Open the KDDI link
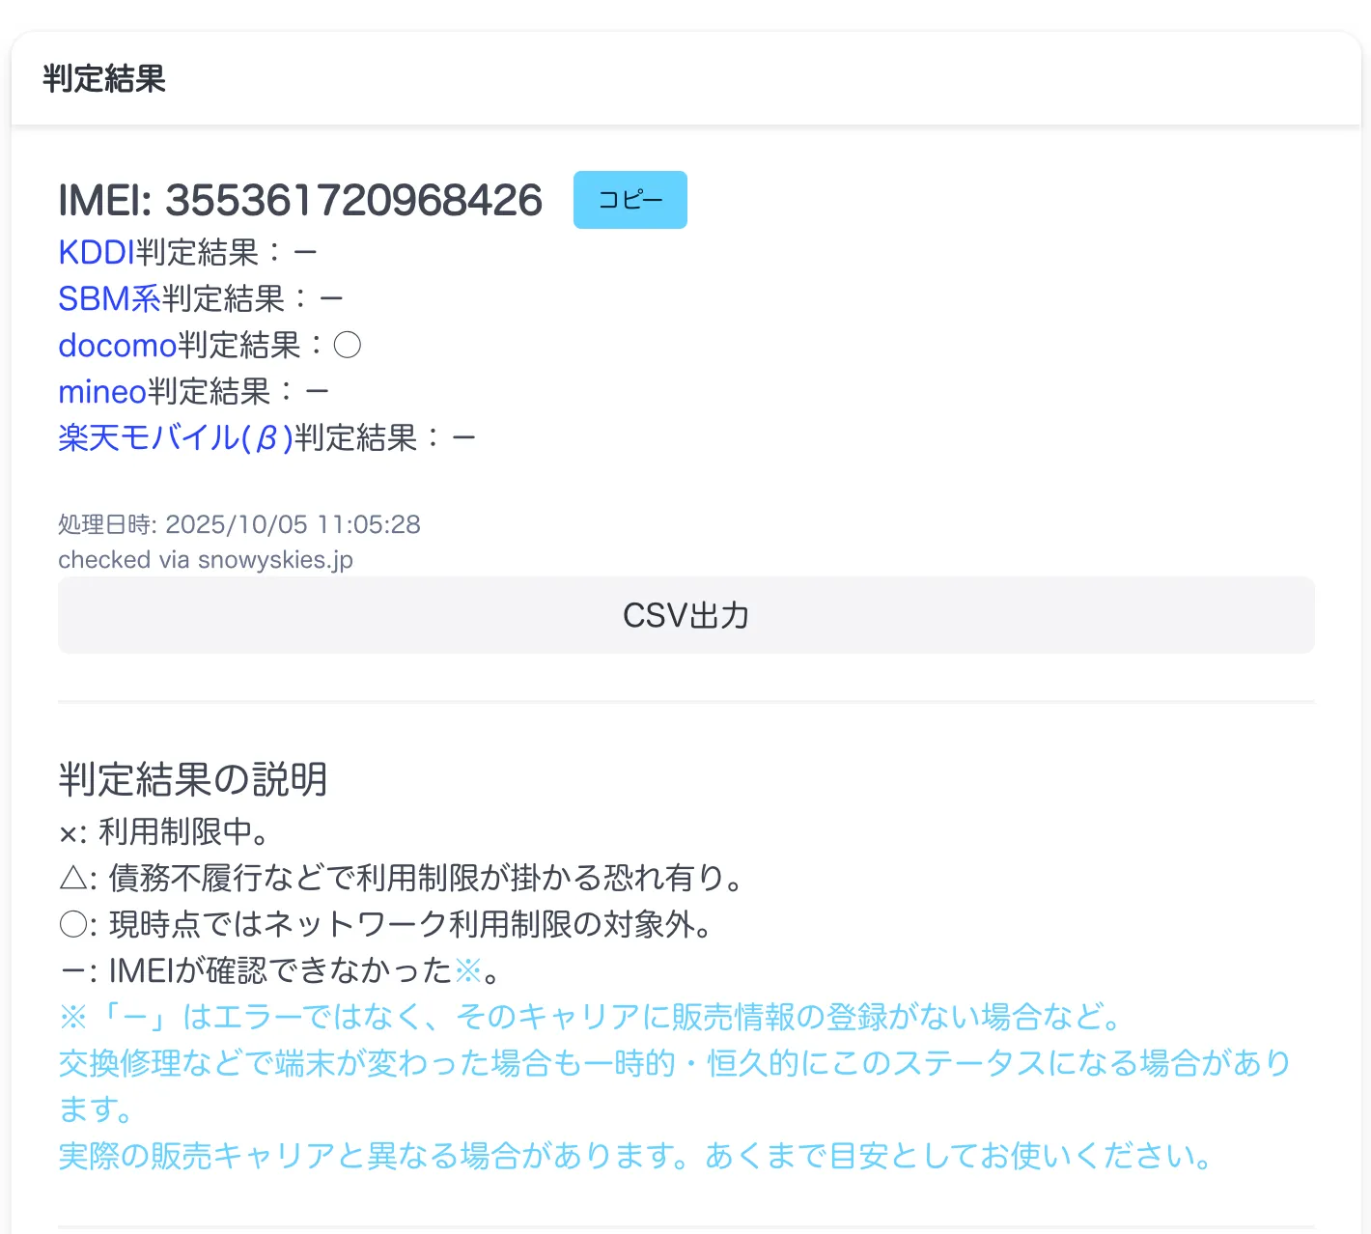This screenshot has width=1371, height=1234. pos(96,252)
